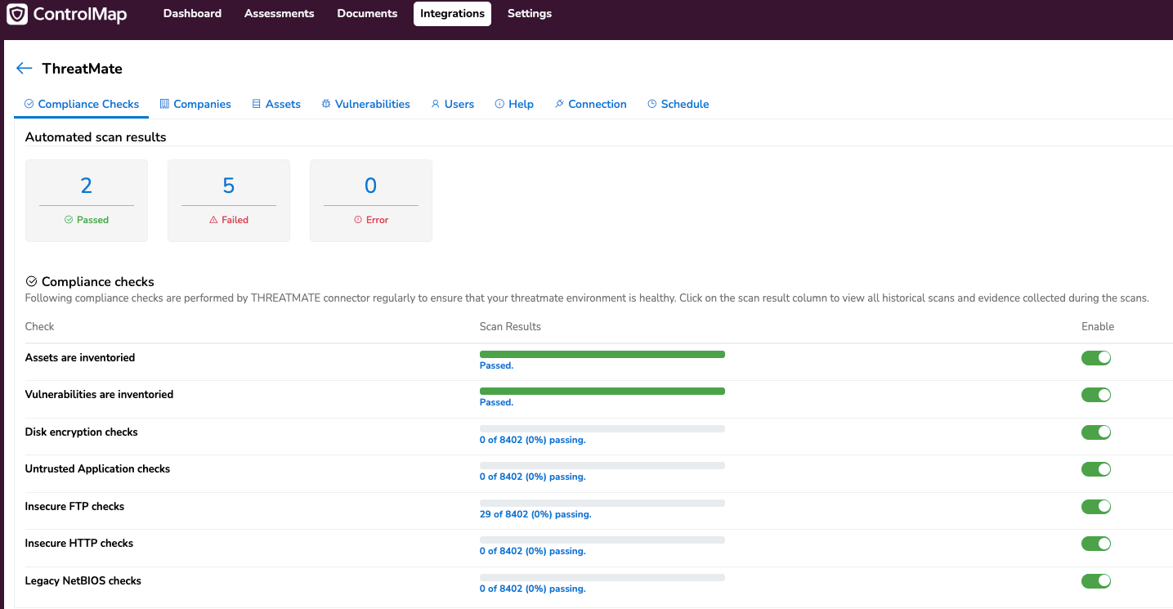Click the Check column header
This screenshot has height=609, width=1173.
point(39,326)
